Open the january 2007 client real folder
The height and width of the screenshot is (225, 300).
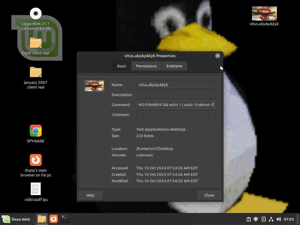pos(35,72)
